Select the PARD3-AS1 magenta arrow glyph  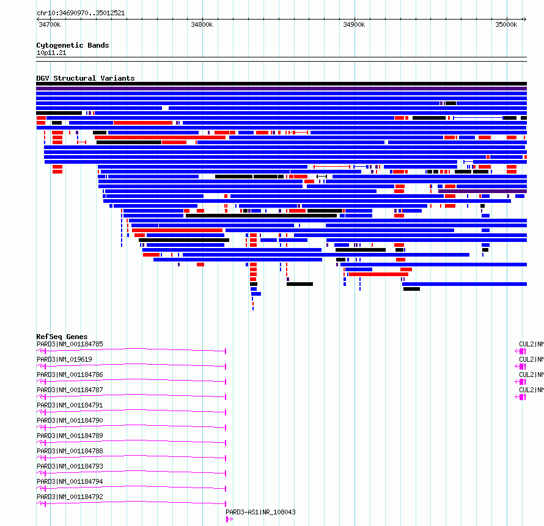click(229, 519)
